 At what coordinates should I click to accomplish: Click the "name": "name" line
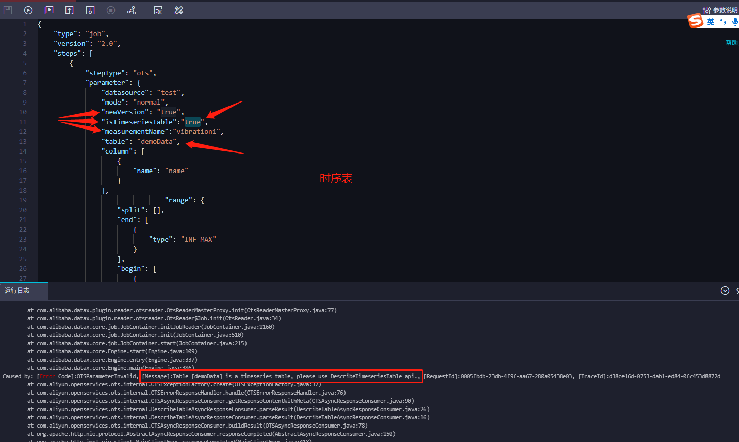[160, 171]
